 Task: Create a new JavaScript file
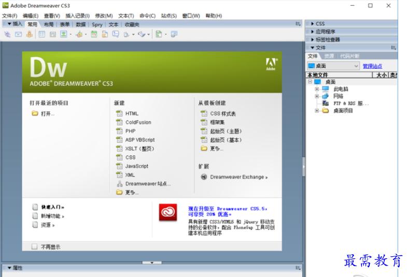tap(137, 166)
